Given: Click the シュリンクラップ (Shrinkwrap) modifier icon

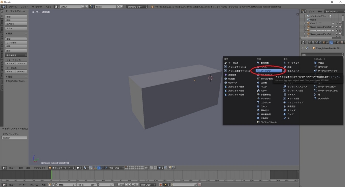Looking at the screenshot, I should 285,102.
